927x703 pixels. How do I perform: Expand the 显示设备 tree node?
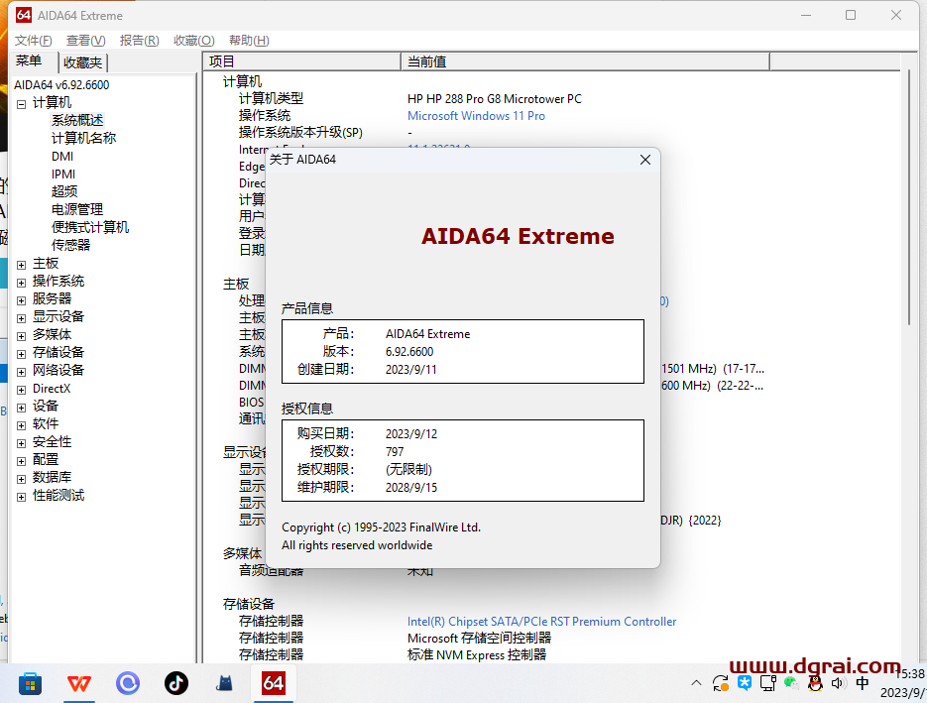21,318
